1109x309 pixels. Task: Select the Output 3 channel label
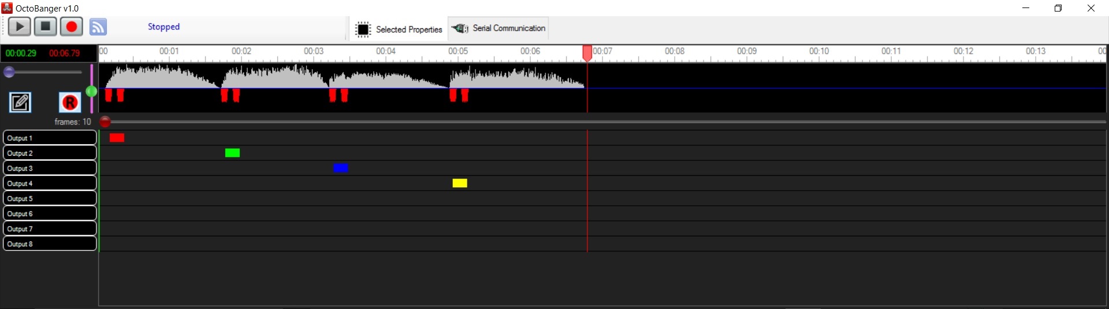tap(50, 168)
